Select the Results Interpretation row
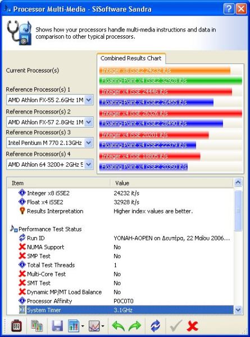The image size is (250, 337). [120, 211]
